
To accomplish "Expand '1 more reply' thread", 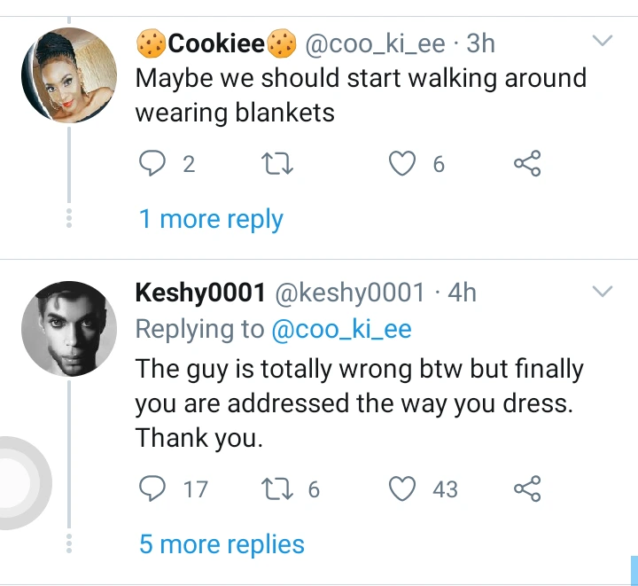I will tap(211, 219).
